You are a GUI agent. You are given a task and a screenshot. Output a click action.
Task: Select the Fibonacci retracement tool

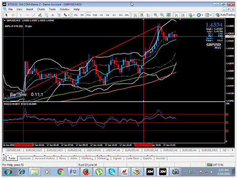[x=46, y=15]
